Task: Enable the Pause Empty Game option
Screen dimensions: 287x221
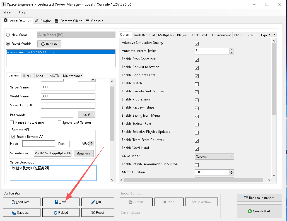Action: tap(12, 122)
